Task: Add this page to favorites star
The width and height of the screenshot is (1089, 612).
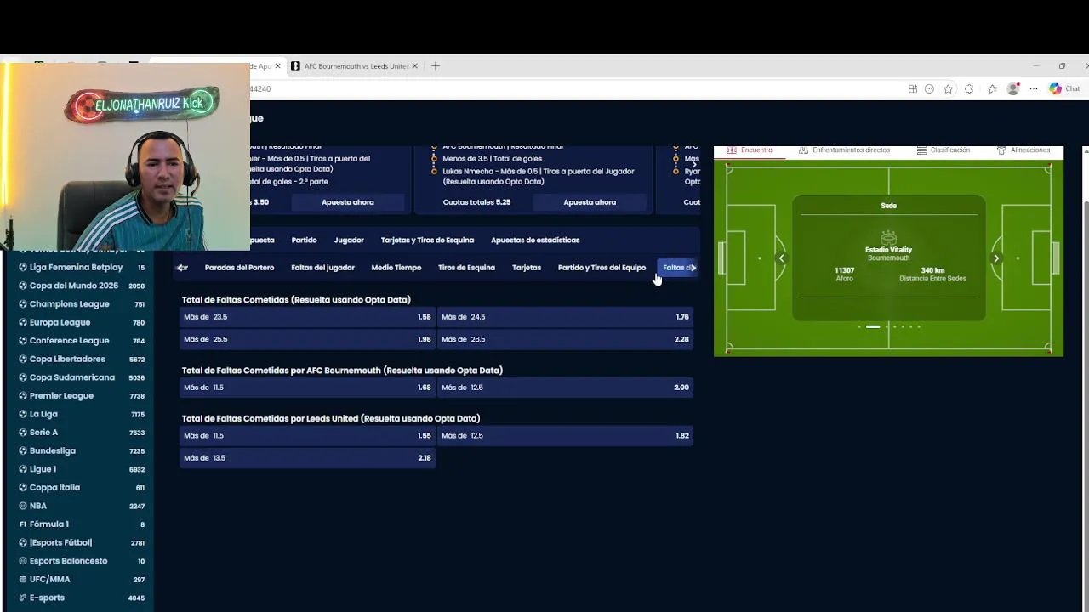Action: point(949,88)
